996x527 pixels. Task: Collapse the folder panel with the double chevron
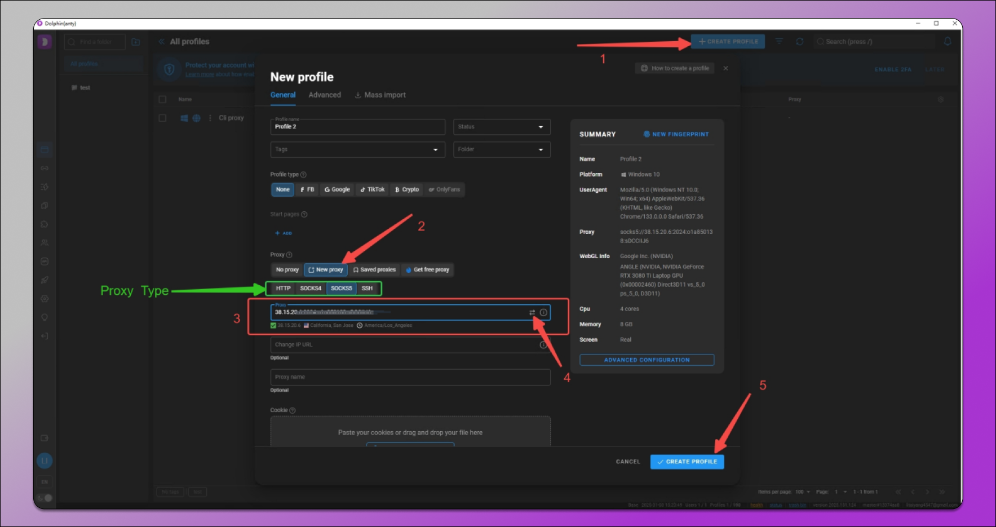pos(161,42)
